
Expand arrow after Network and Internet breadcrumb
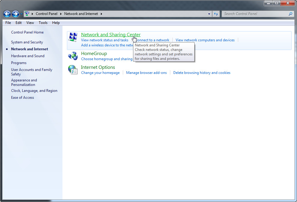(101, 14)
